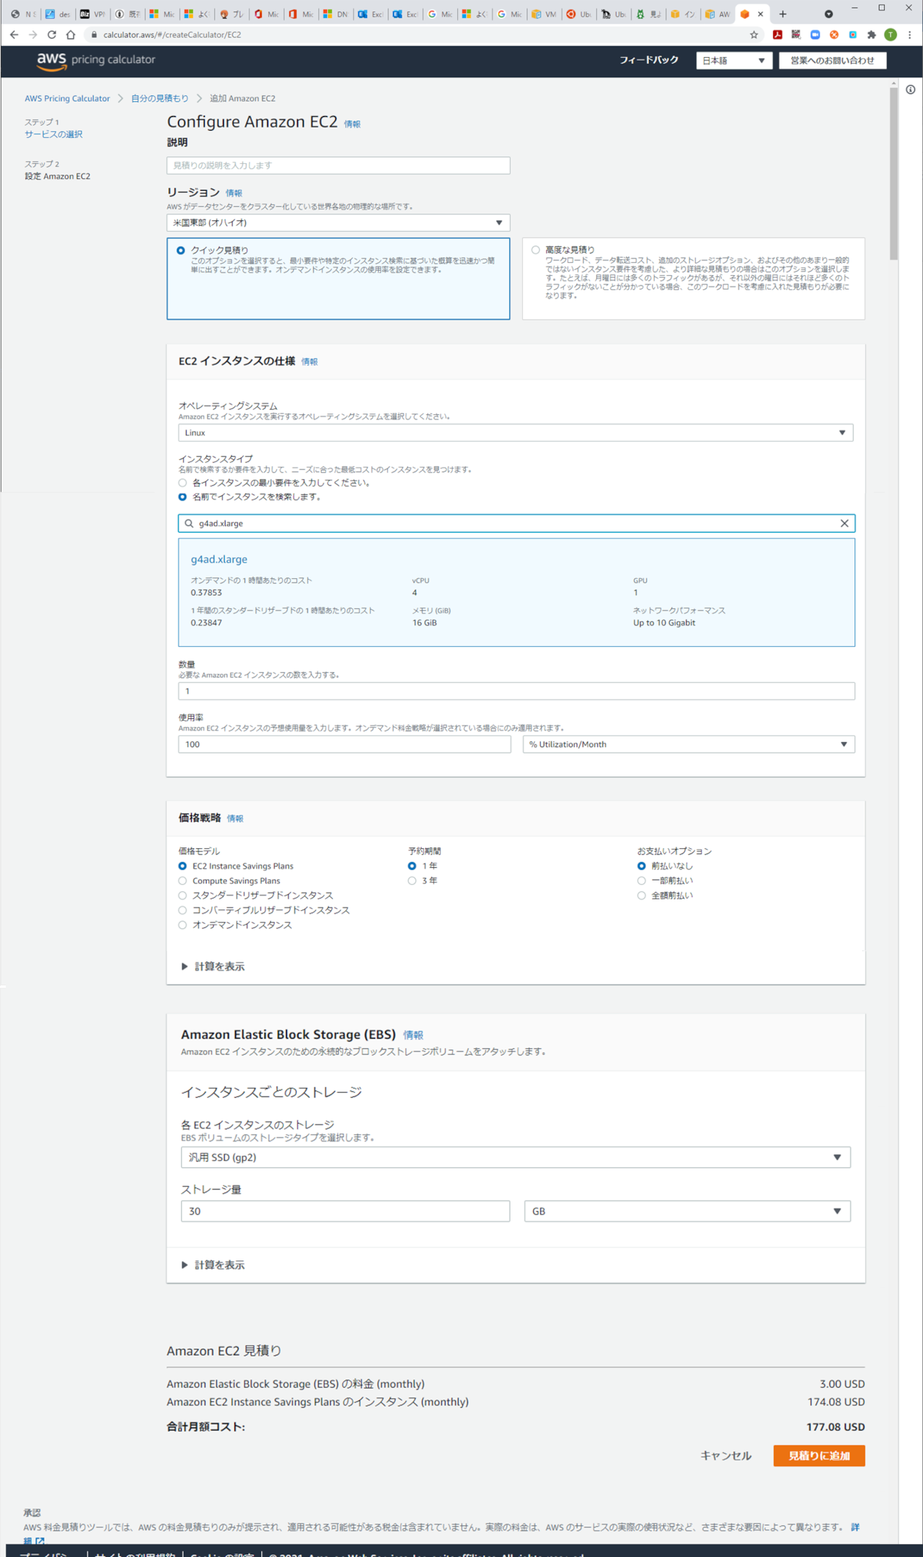Click the キャンセル button

(x=725, y=1455)
